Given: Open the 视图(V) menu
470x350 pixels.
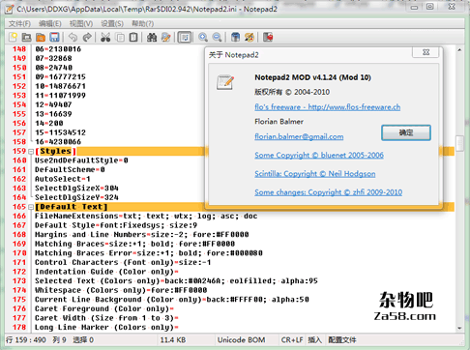Looking at the screenshot, I should pyautogui.click(x=81, y=23).
